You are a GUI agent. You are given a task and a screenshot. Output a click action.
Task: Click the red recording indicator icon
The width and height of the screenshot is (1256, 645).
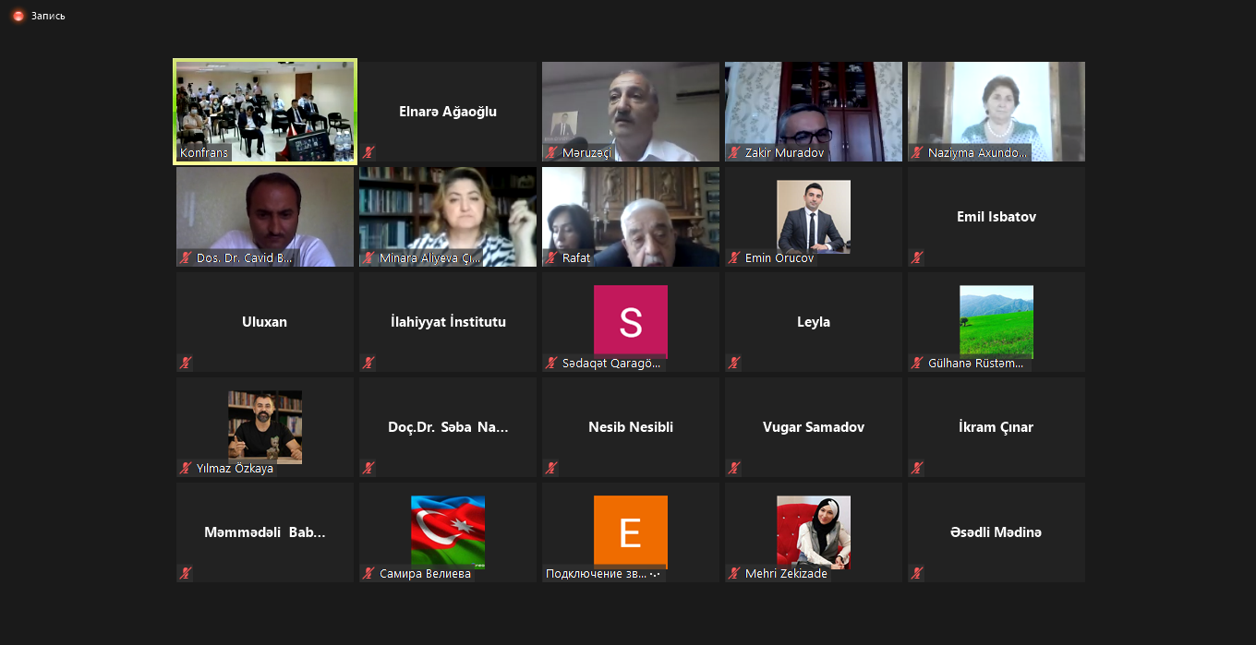pos(18,16)
